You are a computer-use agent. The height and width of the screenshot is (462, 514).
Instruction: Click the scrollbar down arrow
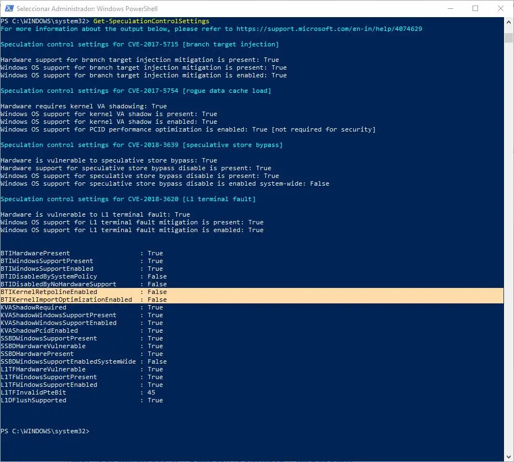click(x=508, y=457)
